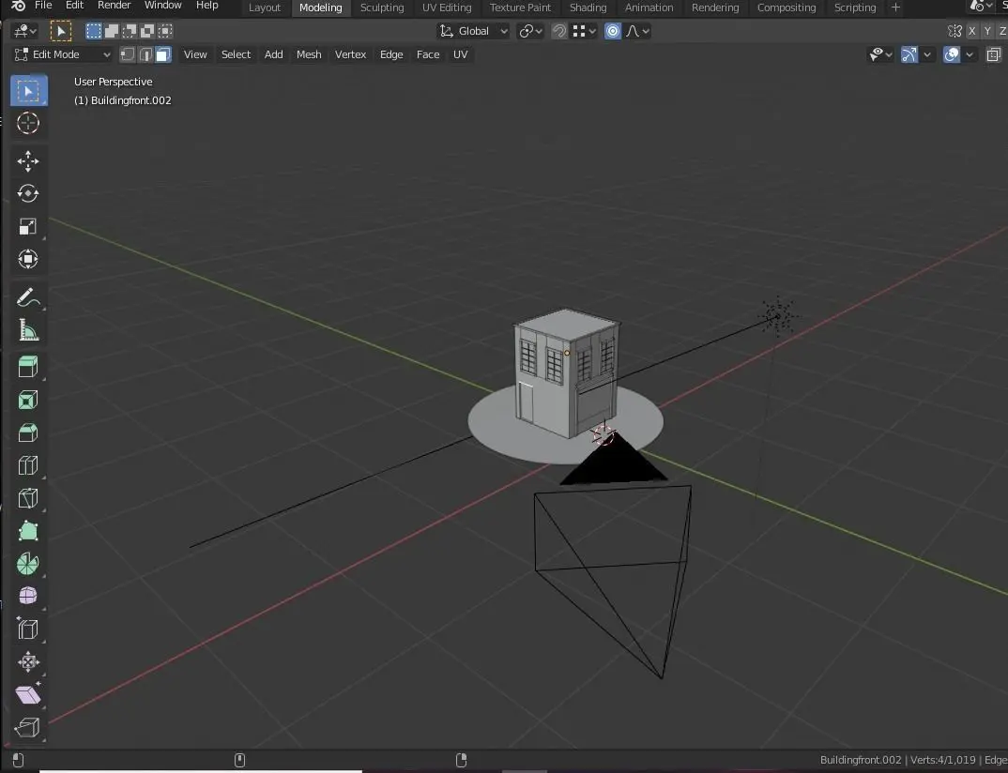Select the Select Box tool
The height and width of the screenshot is (773, 1008).
click(x=28, y=91)
